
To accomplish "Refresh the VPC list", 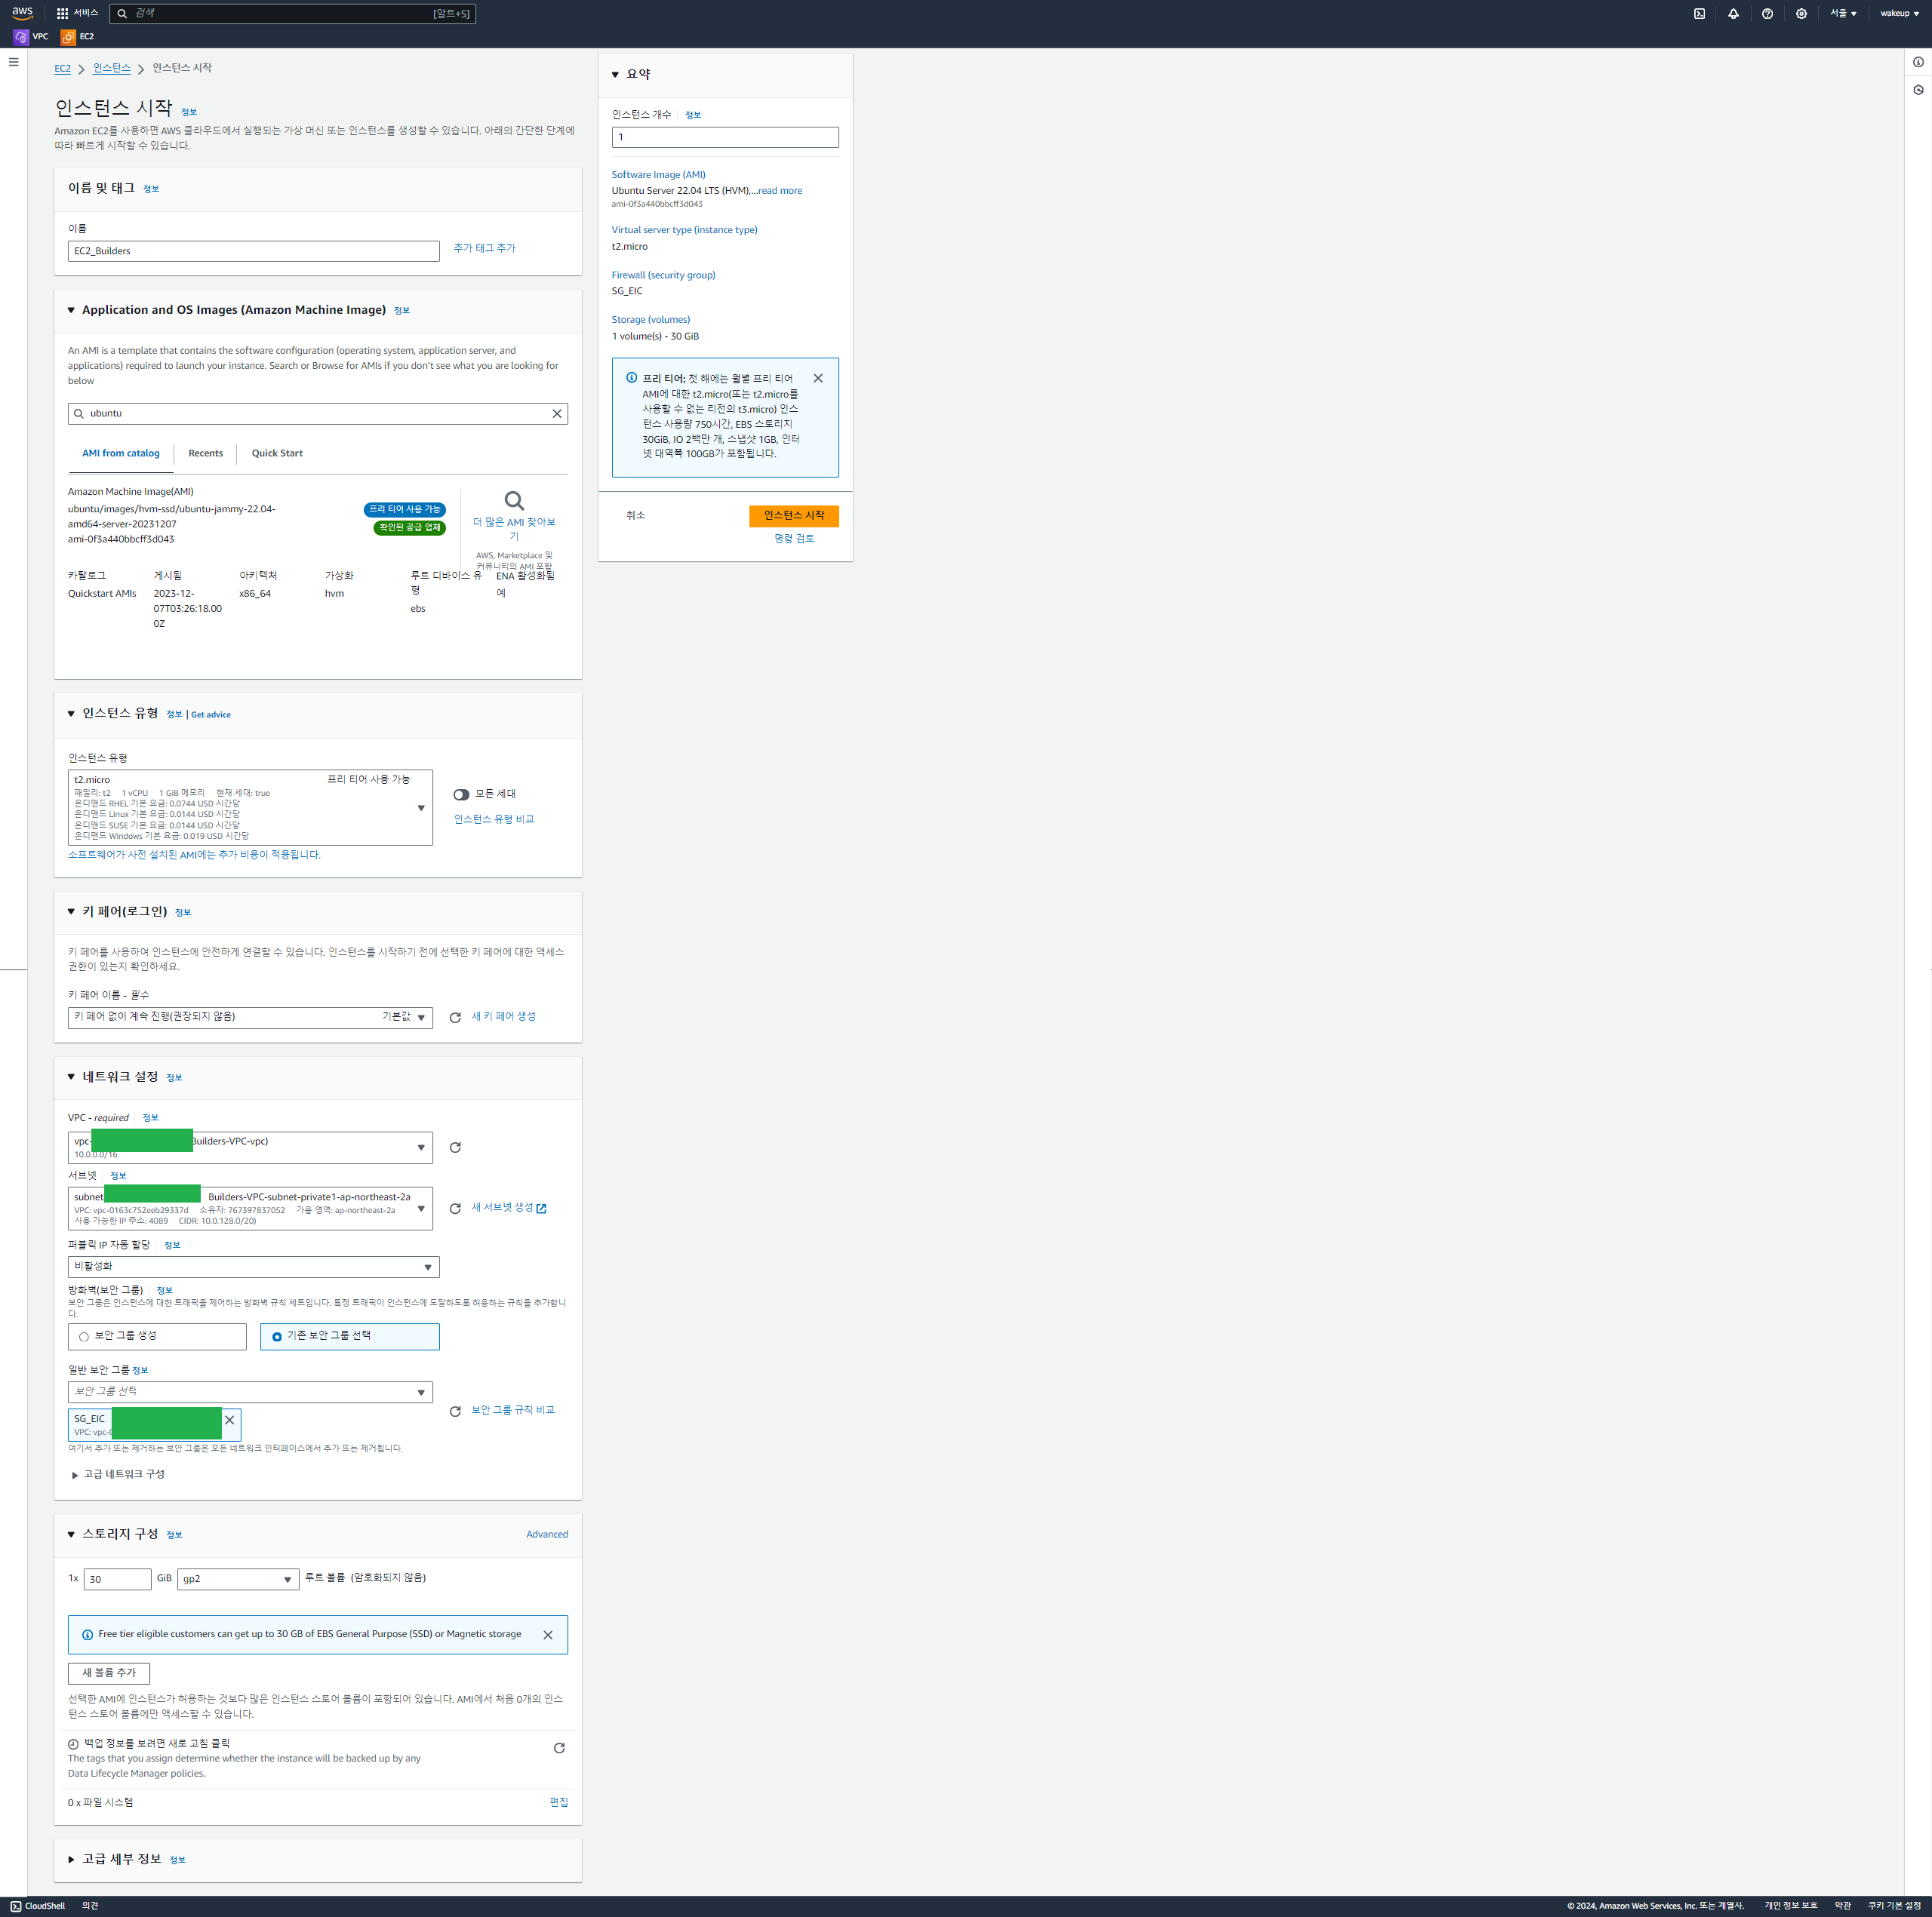I will (455, 1147).
